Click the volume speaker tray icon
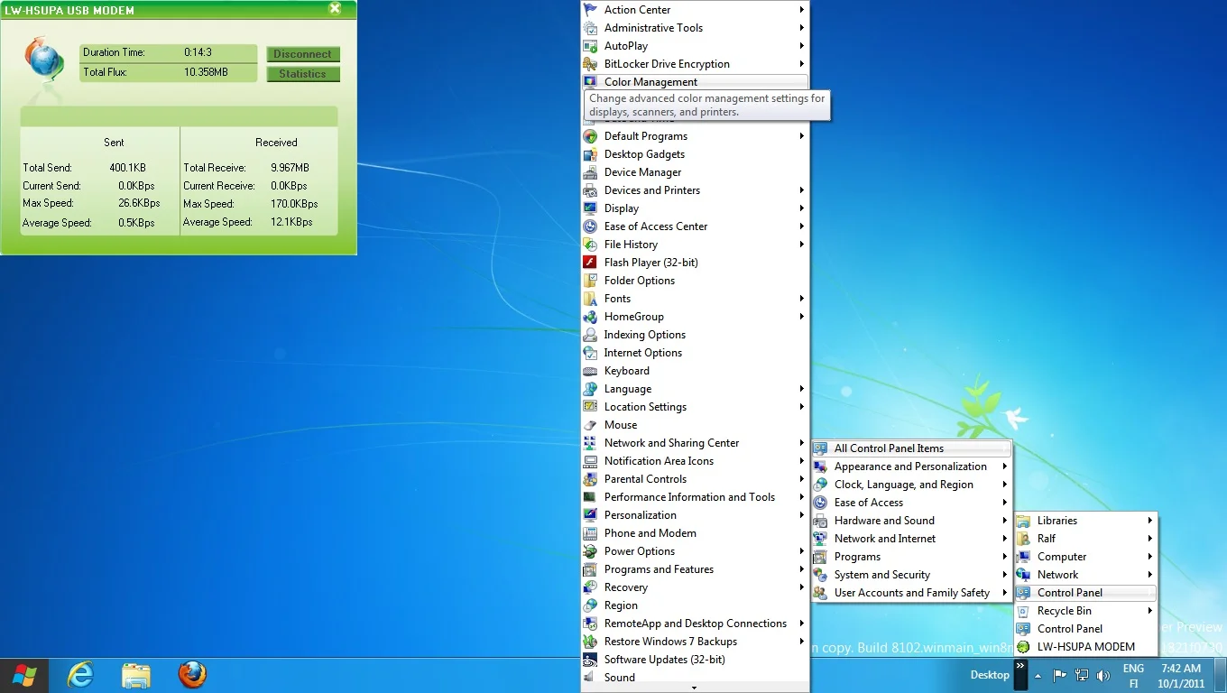Viewport: 1227px width, 693px height. 1102,675
